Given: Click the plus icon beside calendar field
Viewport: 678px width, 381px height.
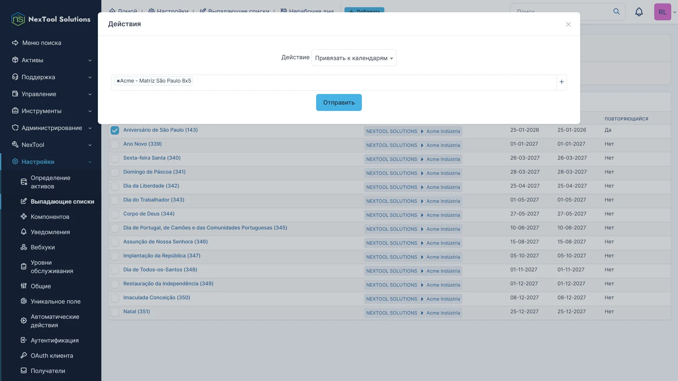Looking at the screenshot, I should 561,82.
